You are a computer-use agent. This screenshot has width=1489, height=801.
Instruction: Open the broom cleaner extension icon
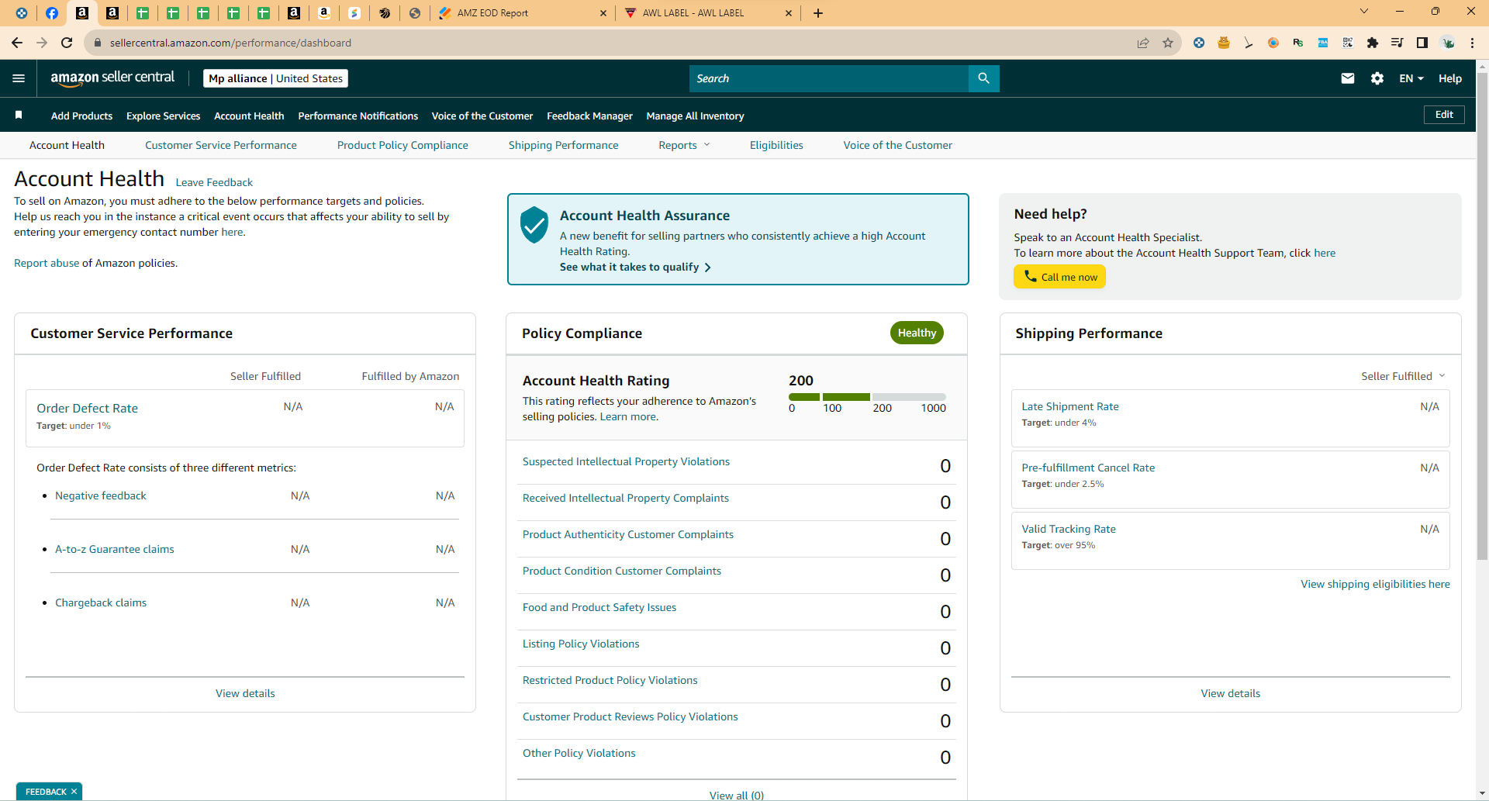pyautogui.click(x=1249, y=43)
